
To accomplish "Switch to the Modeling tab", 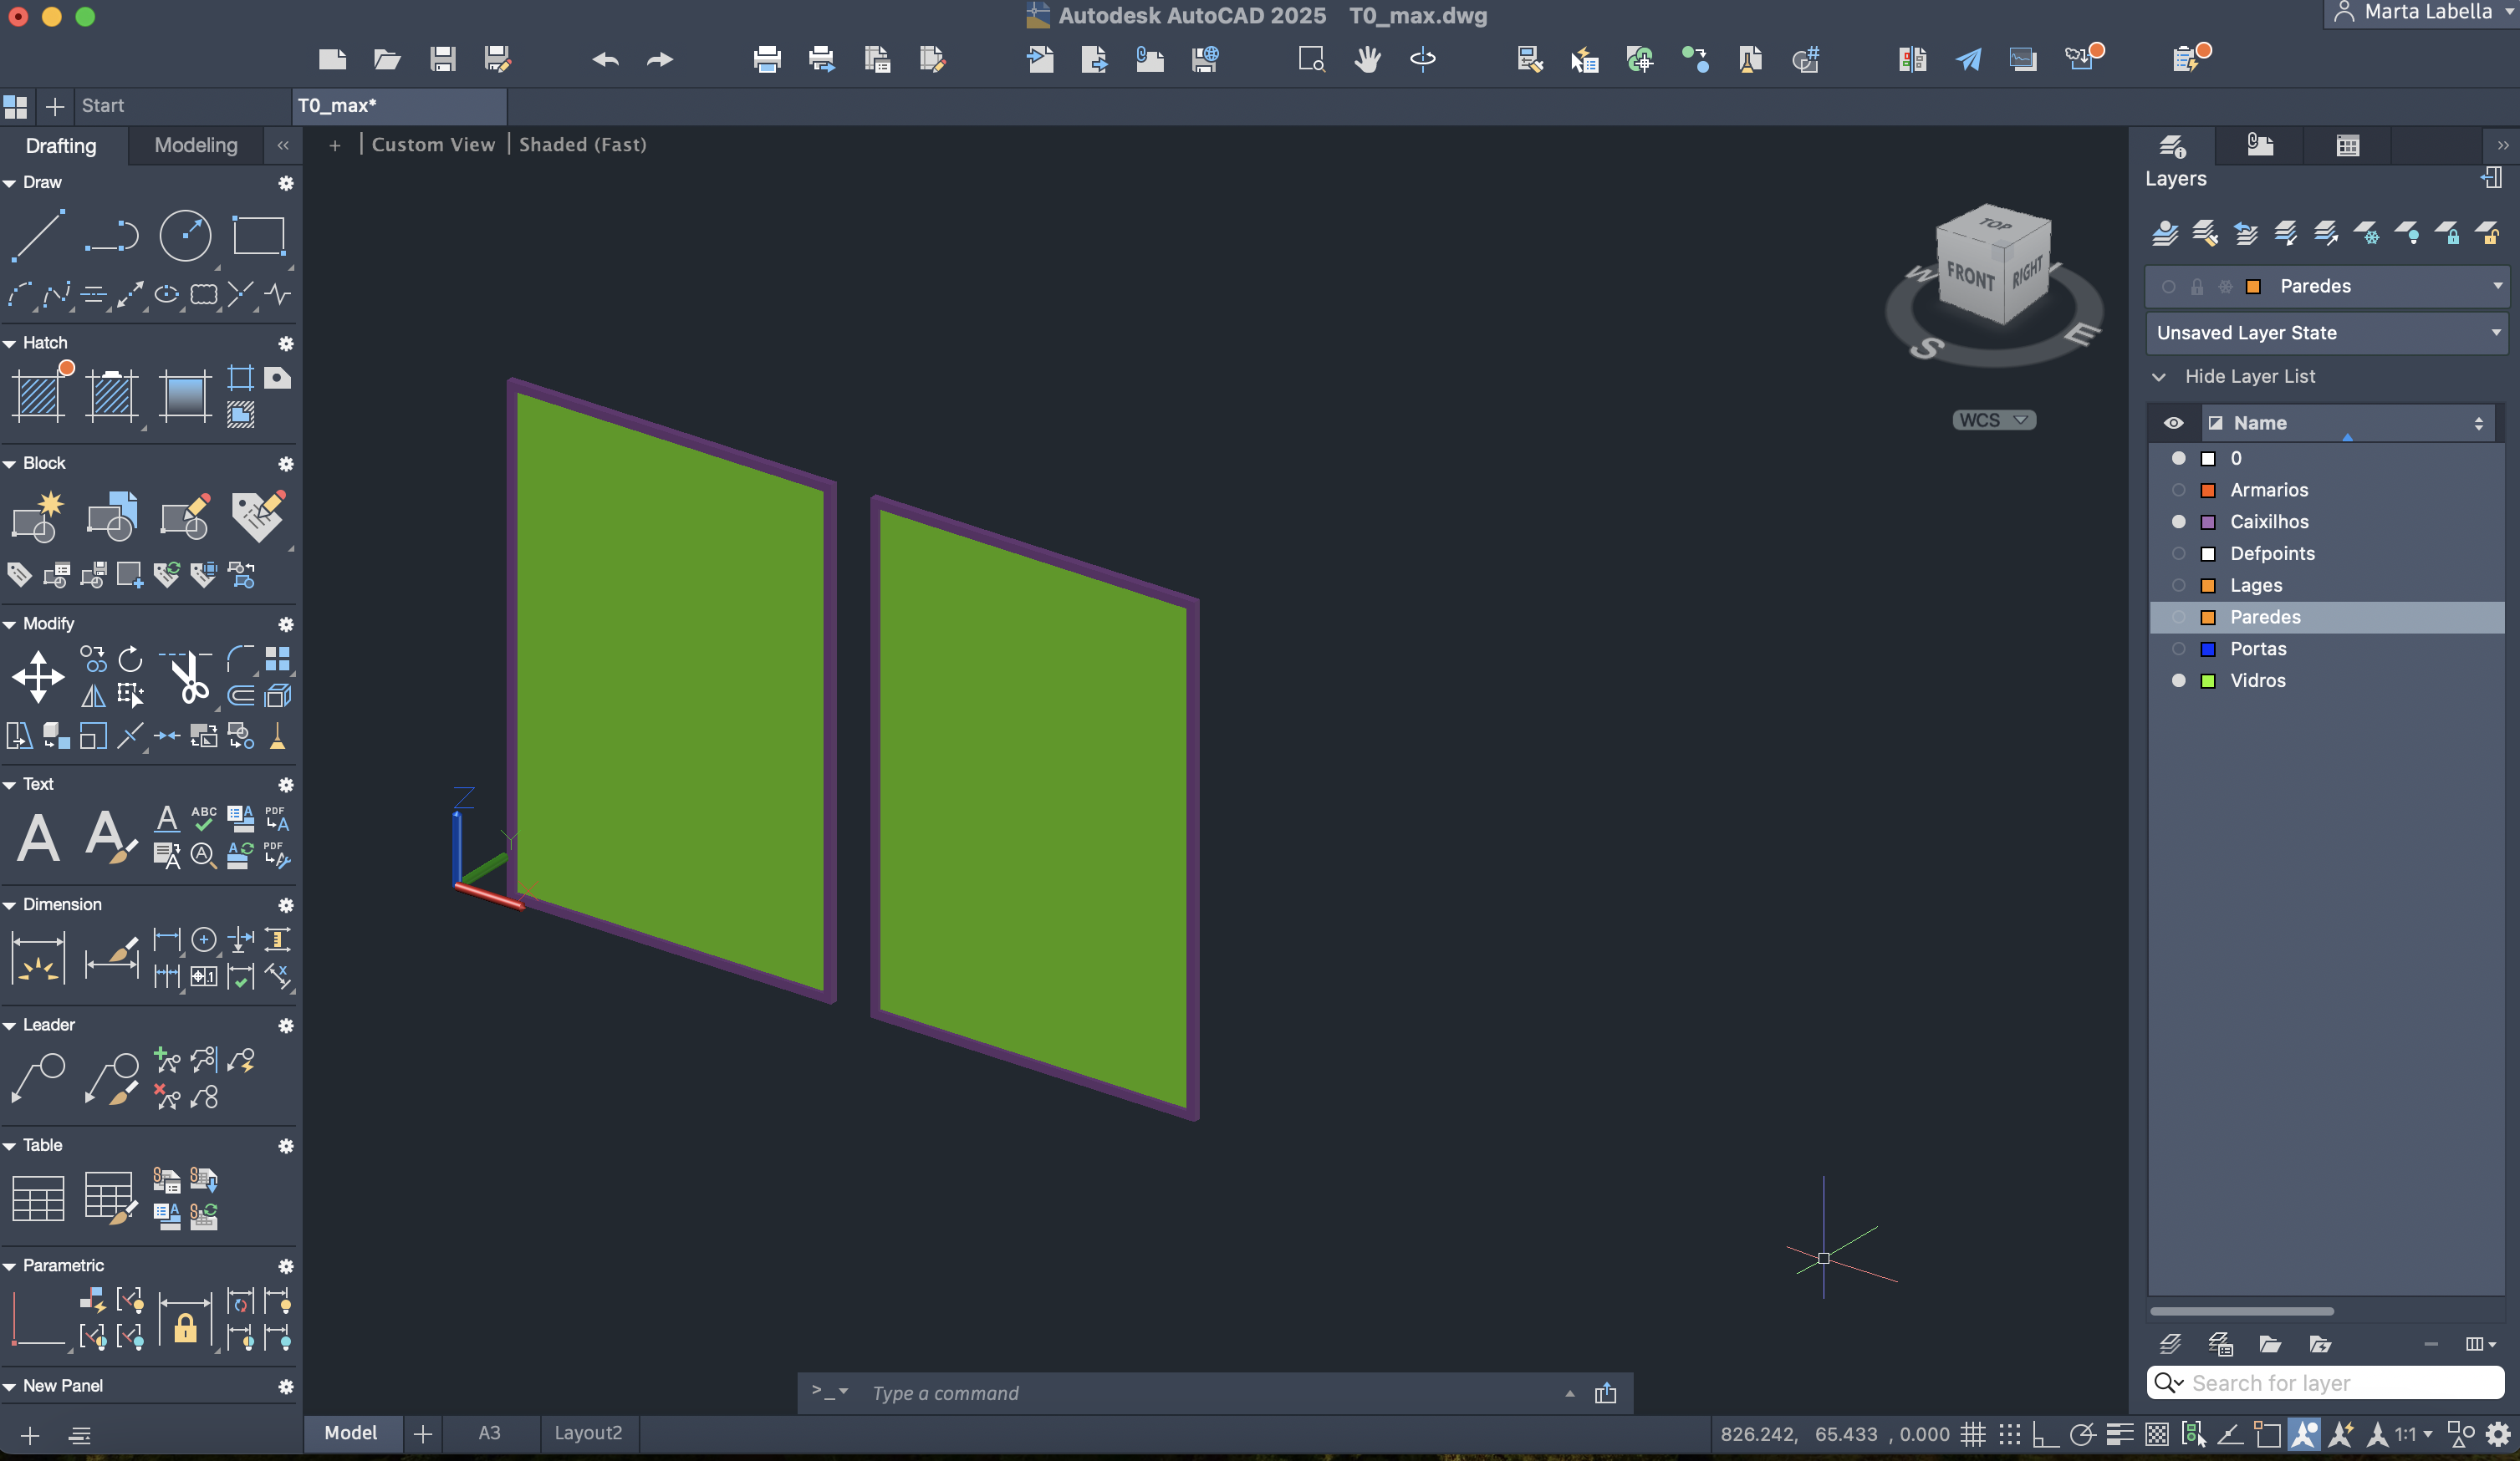I will click(x=196, y=146).
